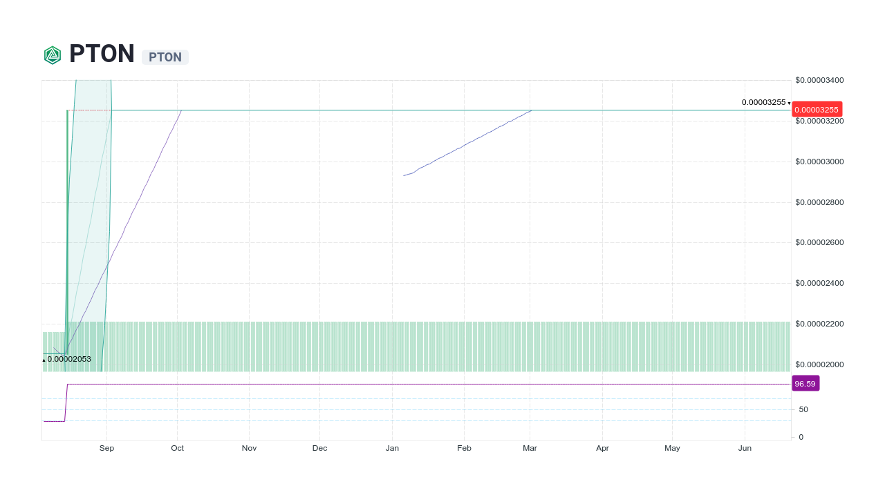Expand the chart price label 0.00003255
This screenshot has height=497, width=885.
coord(764,101)
